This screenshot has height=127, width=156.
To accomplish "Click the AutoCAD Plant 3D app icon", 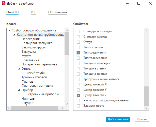I will 4,4.
